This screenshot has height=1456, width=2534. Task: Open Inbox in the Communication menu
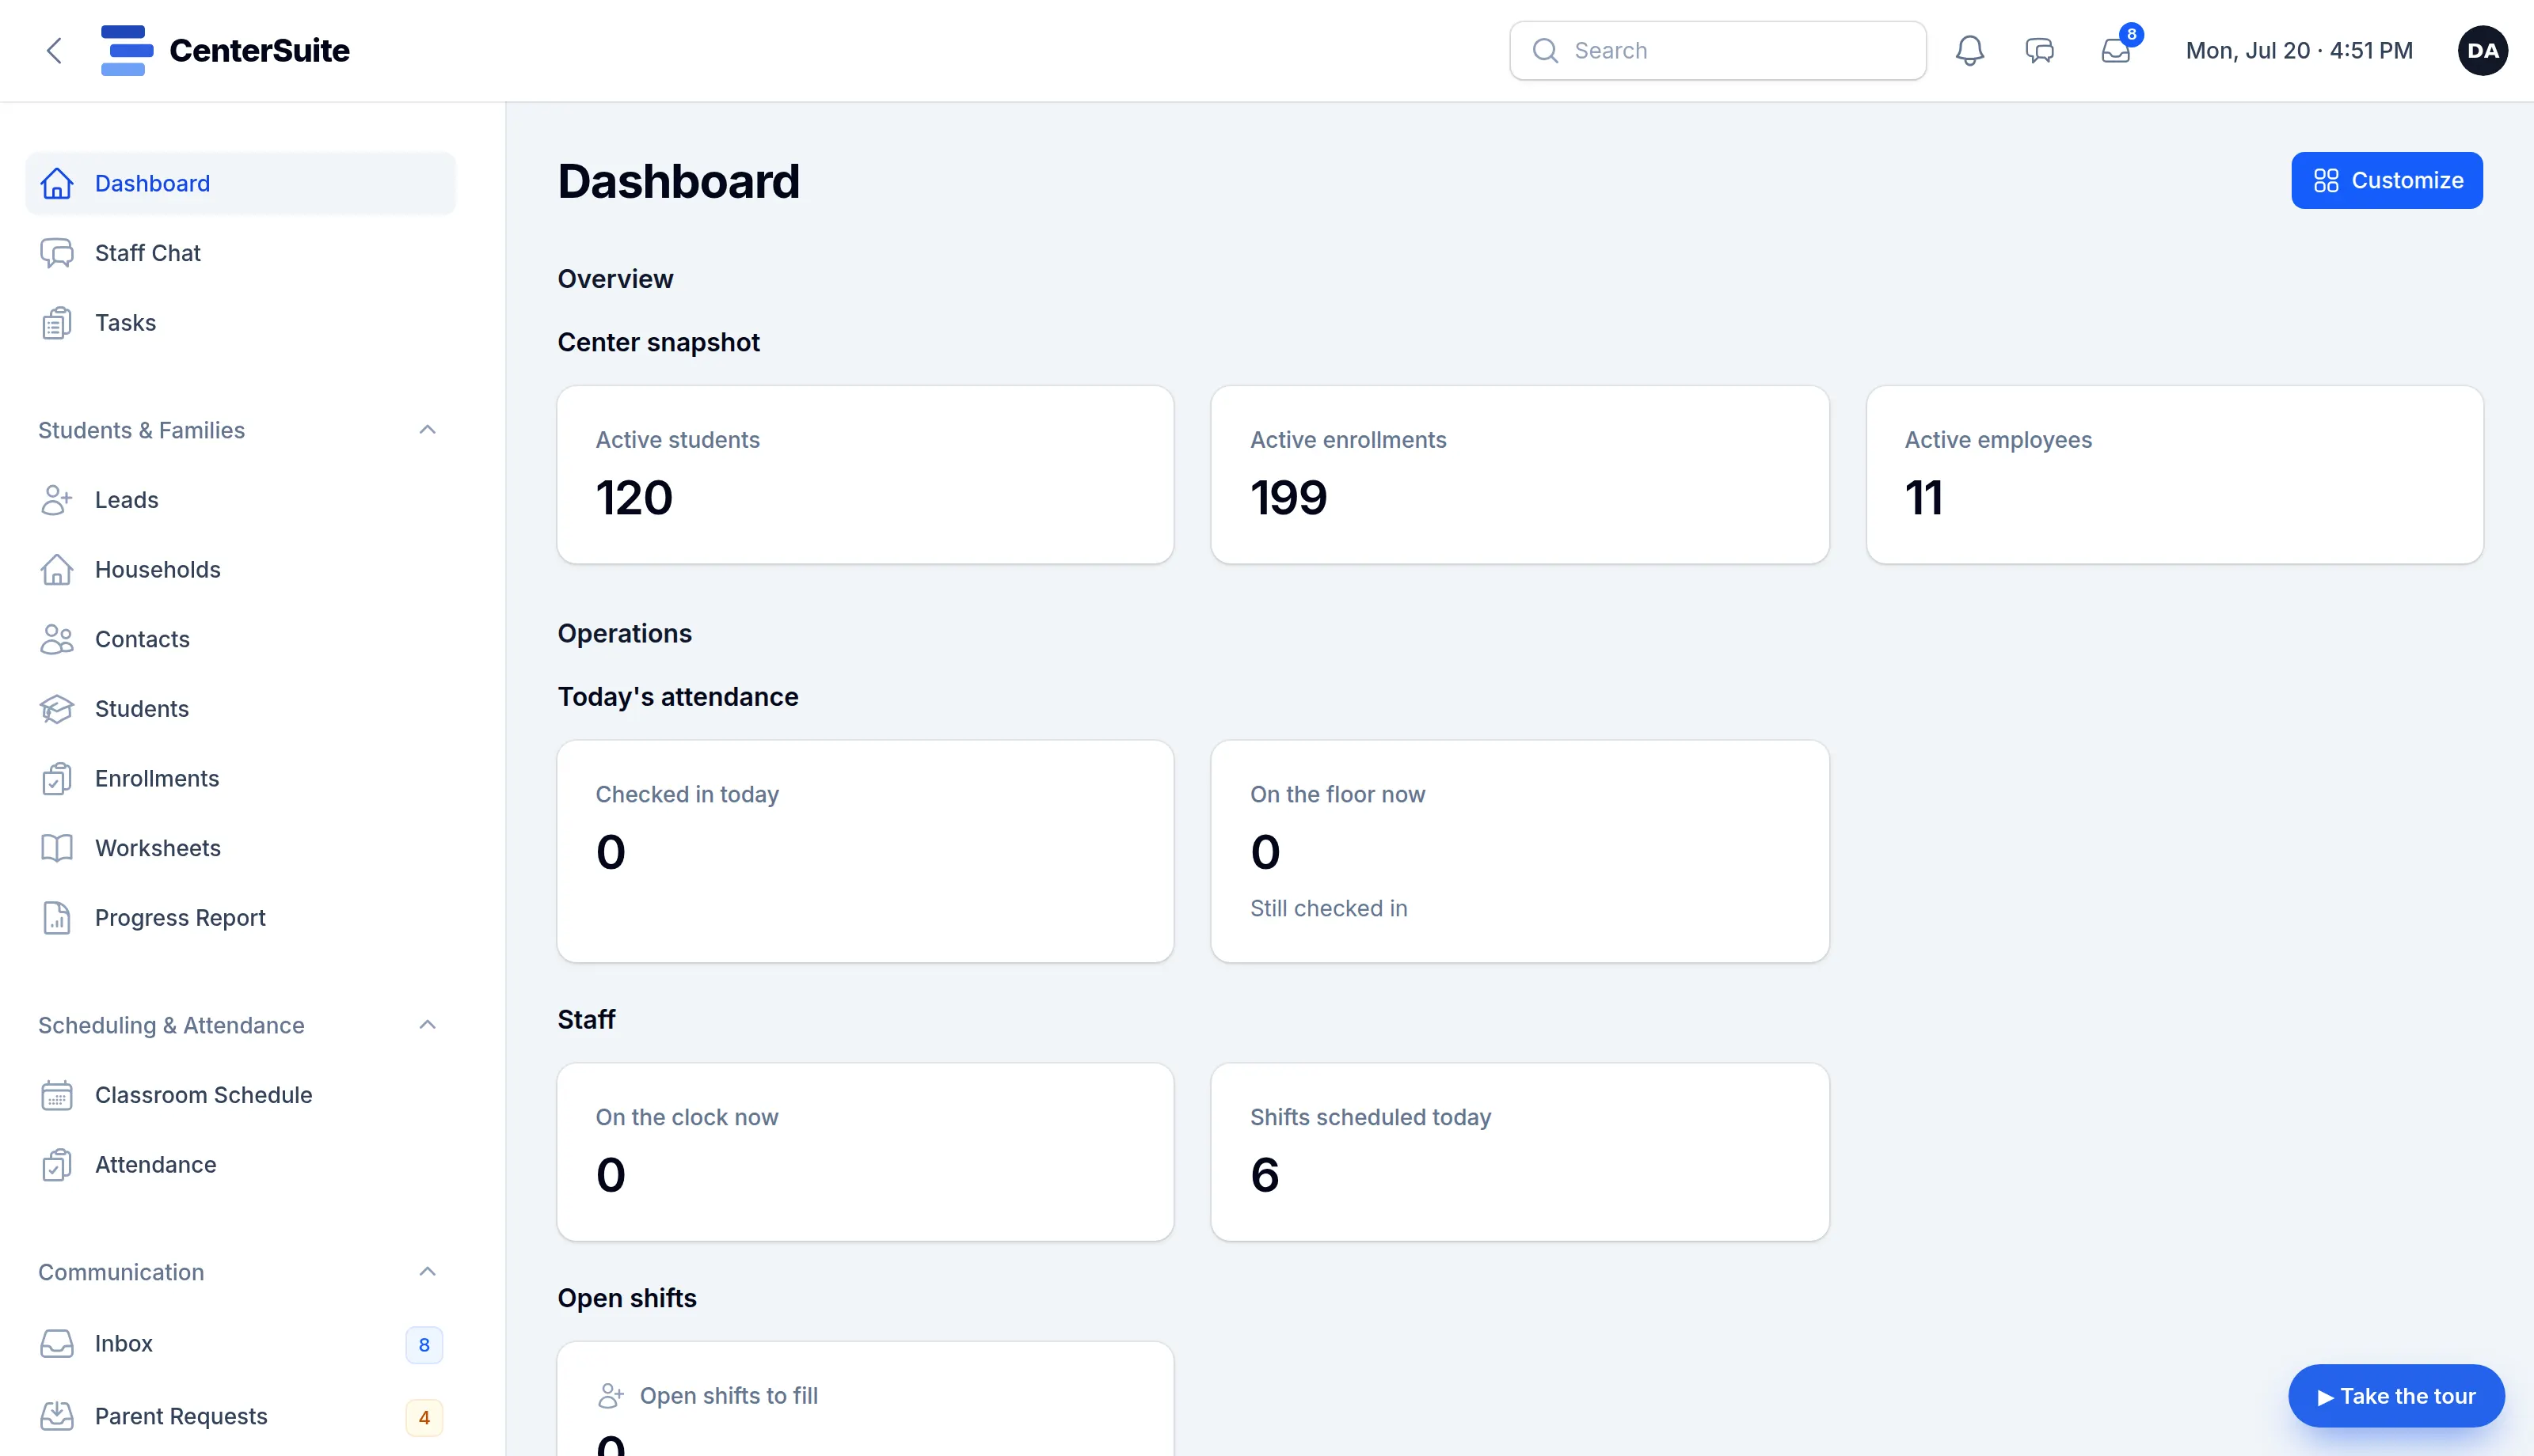click(x=240, y=1344)
